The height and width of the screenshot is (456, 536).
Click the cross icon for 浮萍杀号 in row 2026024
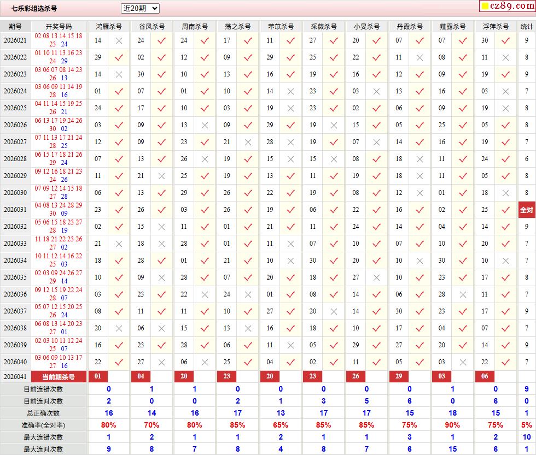(505, 91)
